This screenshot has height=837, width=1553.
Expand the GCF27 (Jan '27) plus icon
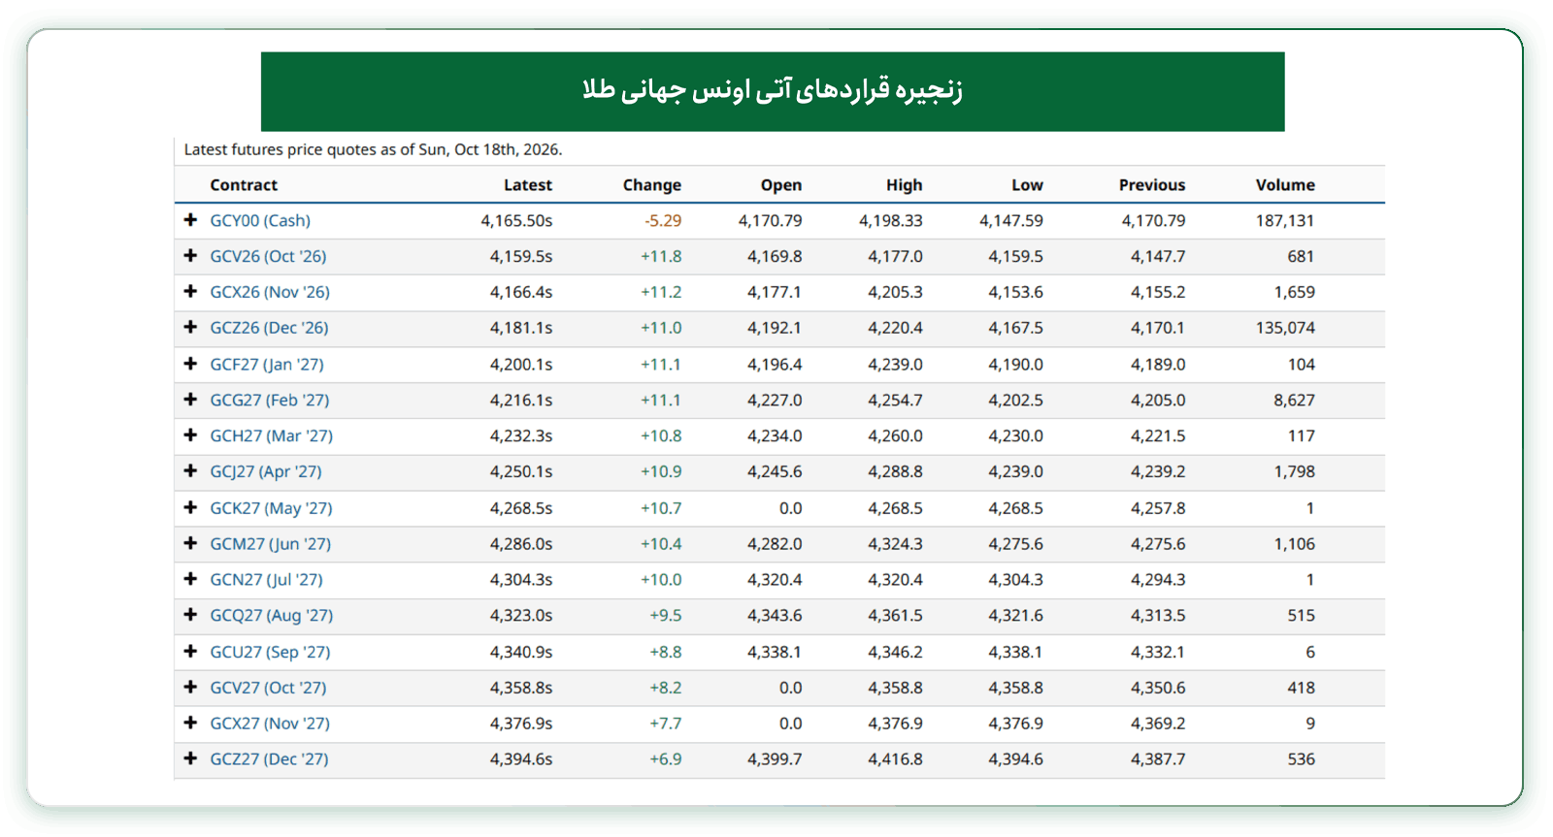190,364
